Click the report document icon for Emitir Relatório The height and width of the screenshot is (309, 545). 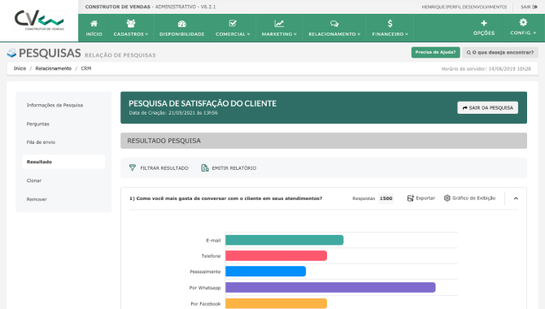tap(205, 168)
